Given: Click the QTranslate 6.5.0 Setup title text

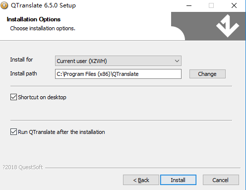Looking at the screenshot, I should coord(43,5).
